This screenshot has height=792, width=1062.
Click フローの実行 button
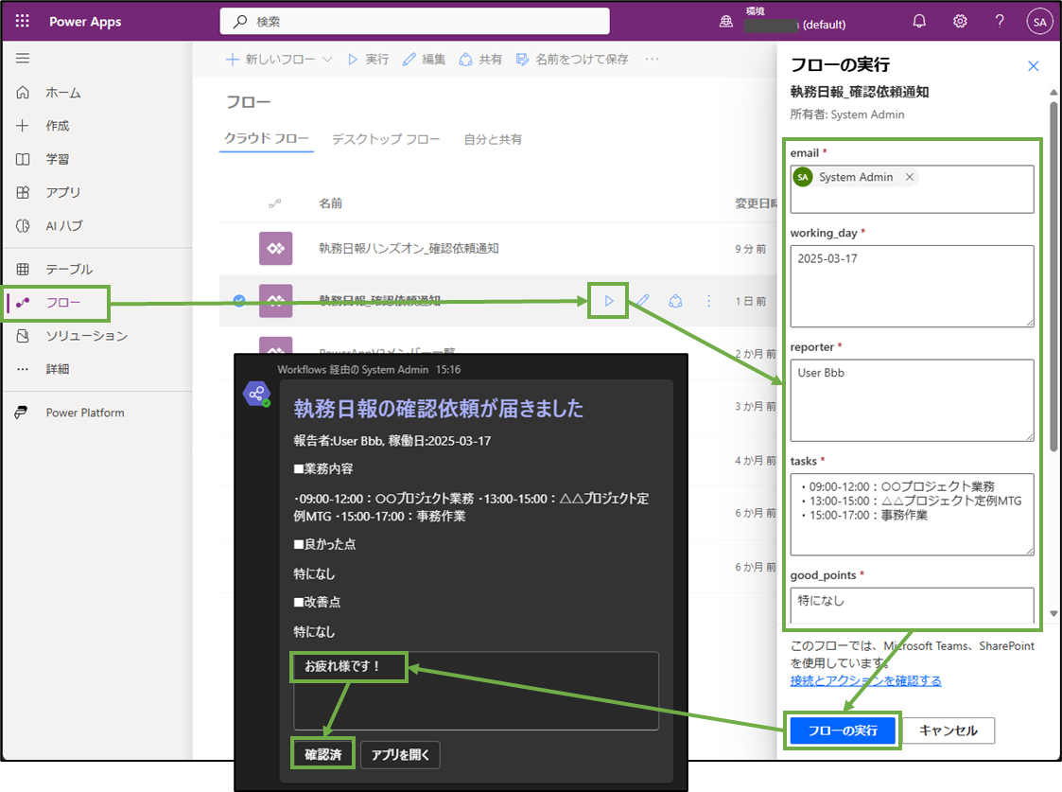(843, 730)
